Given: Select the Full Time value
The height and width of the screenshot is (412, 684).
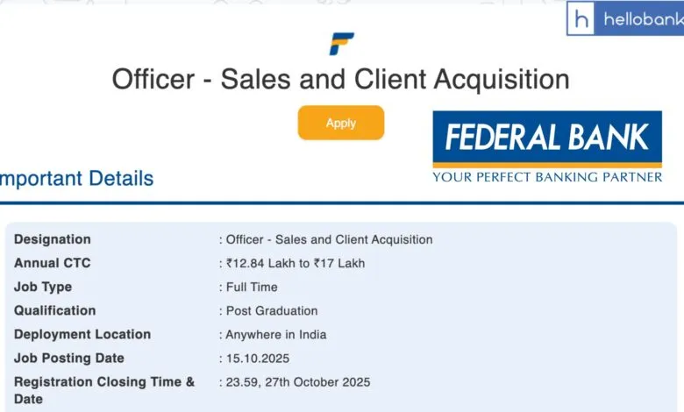Looking at the screenshot, I should pos(252,287).
